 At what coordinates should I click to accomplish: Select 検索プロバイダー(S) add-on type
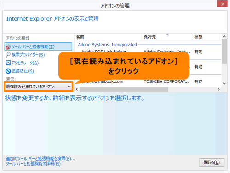click(x=28, y=55)
